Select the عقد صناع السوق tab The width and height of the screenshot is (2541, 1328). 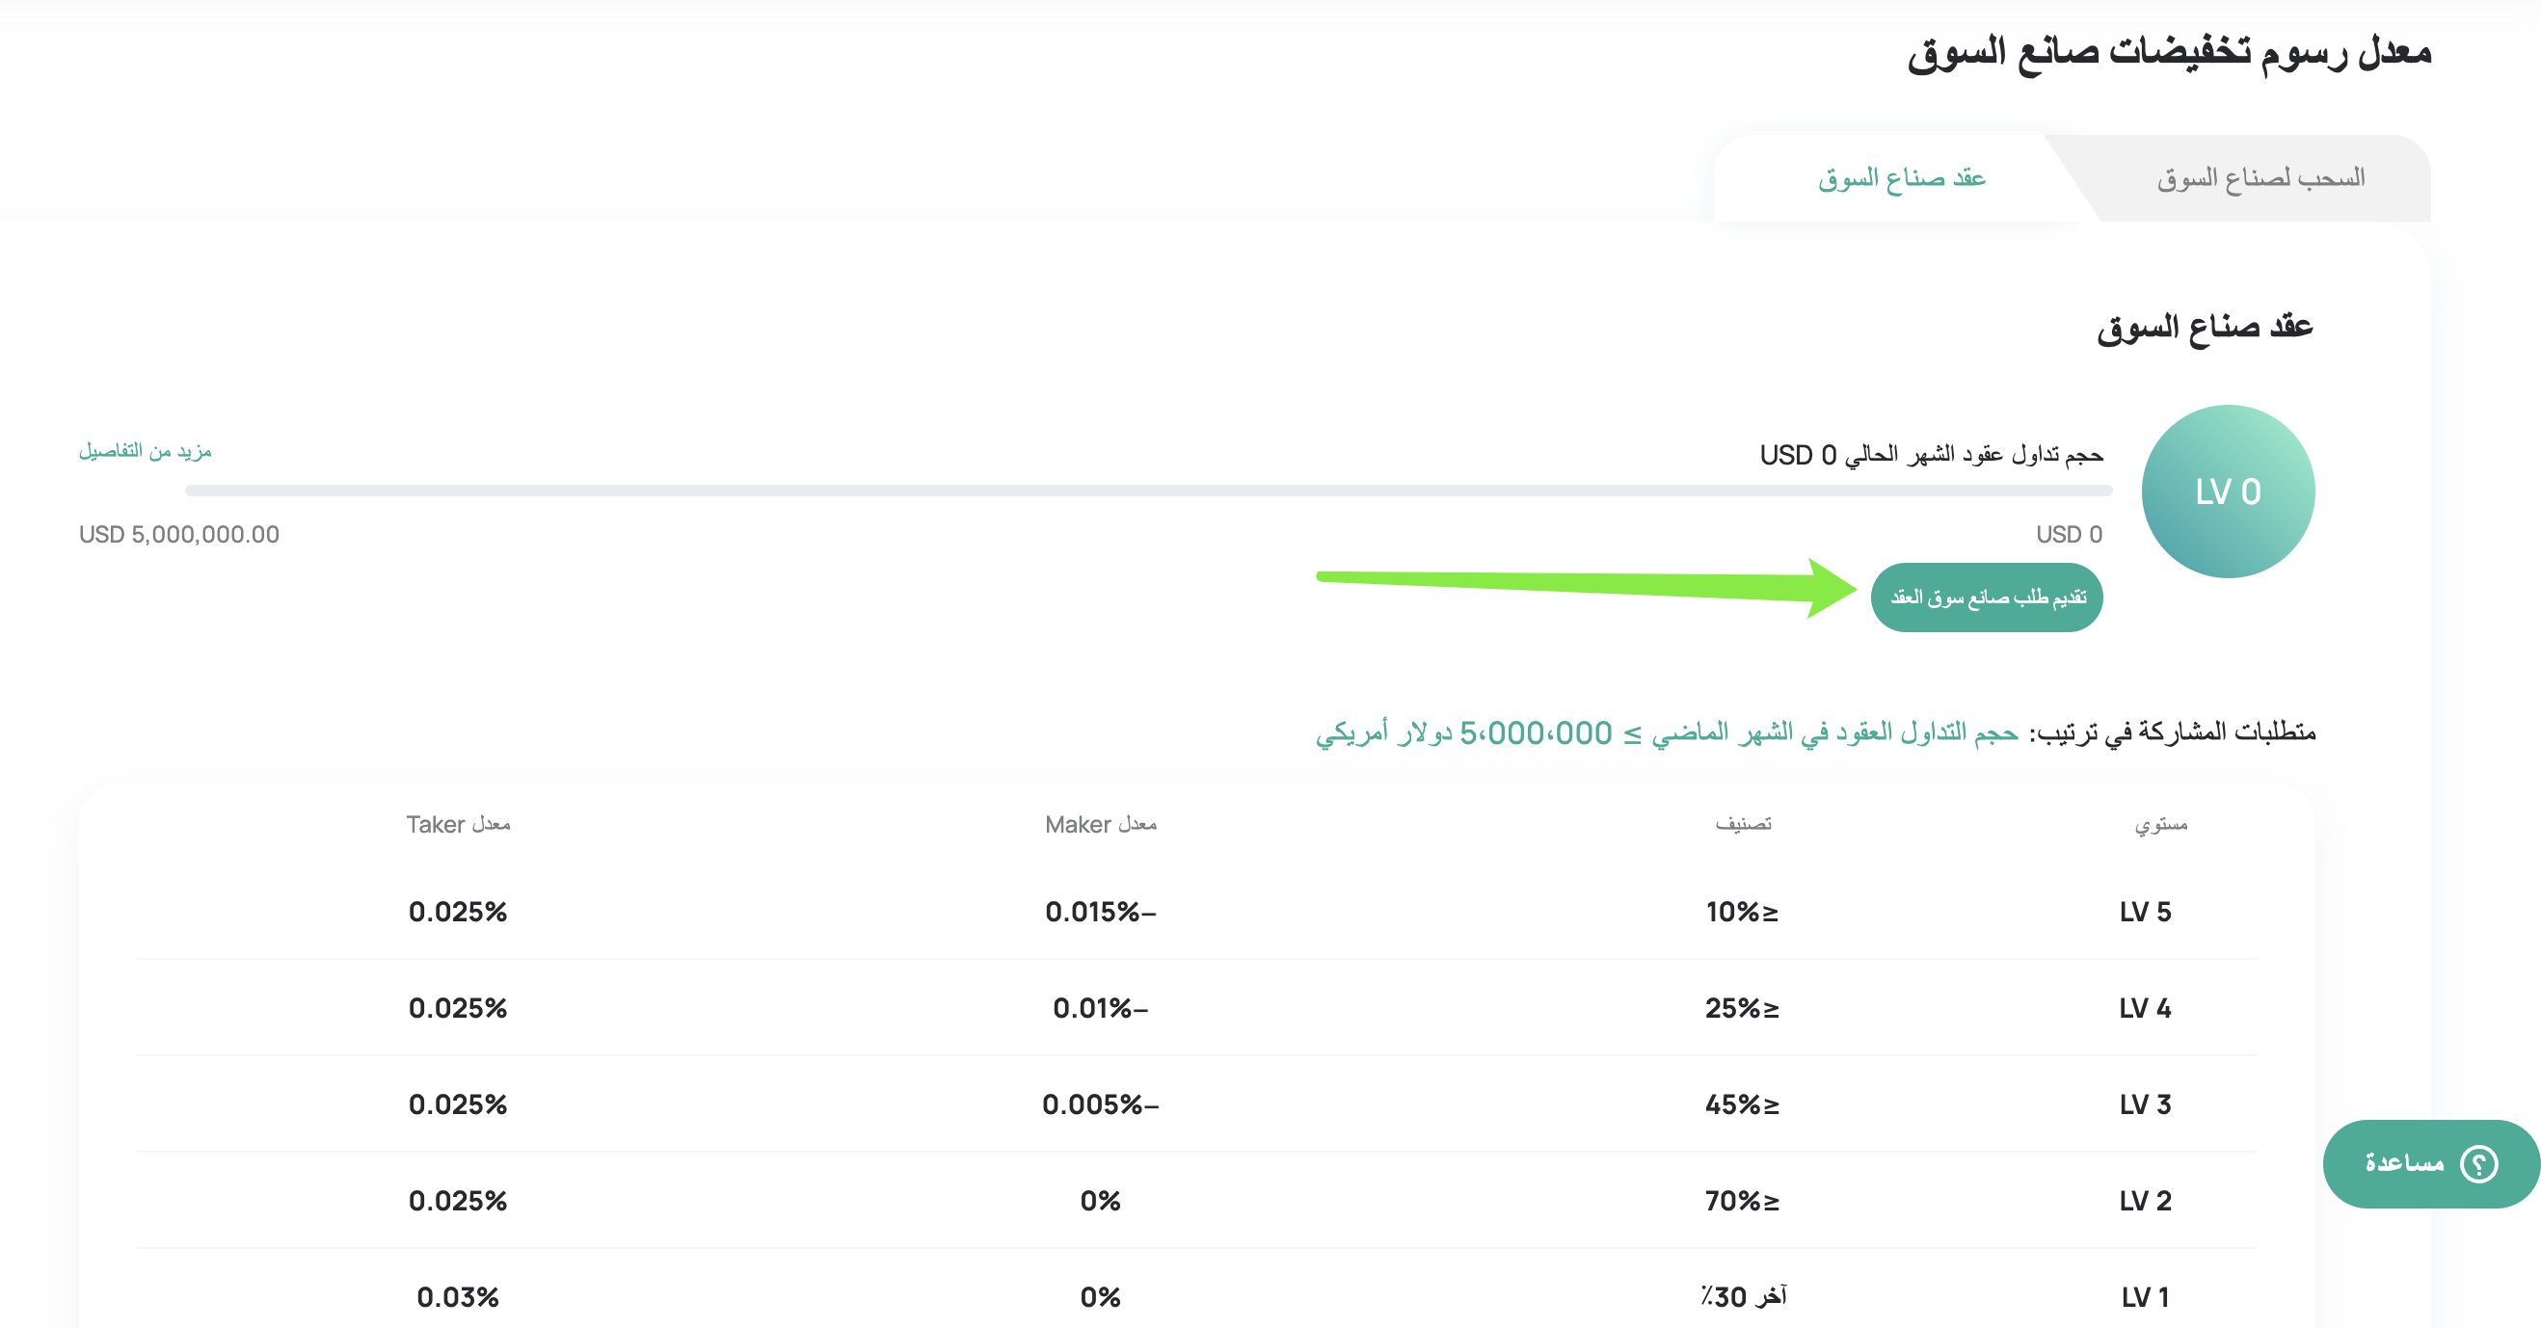[x=1901, y=178]
